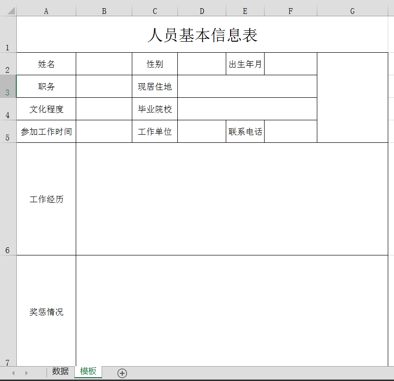Select the empty cell beside 出生年月
This screenshot has height=381, width=394.
click(x=290, y=64)
